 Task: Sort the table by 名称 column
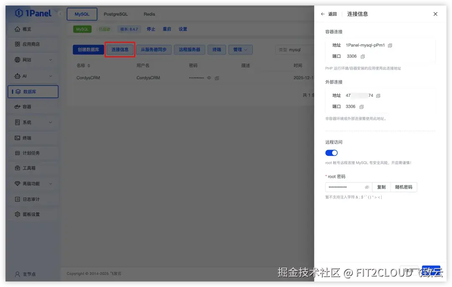(89, 66)
